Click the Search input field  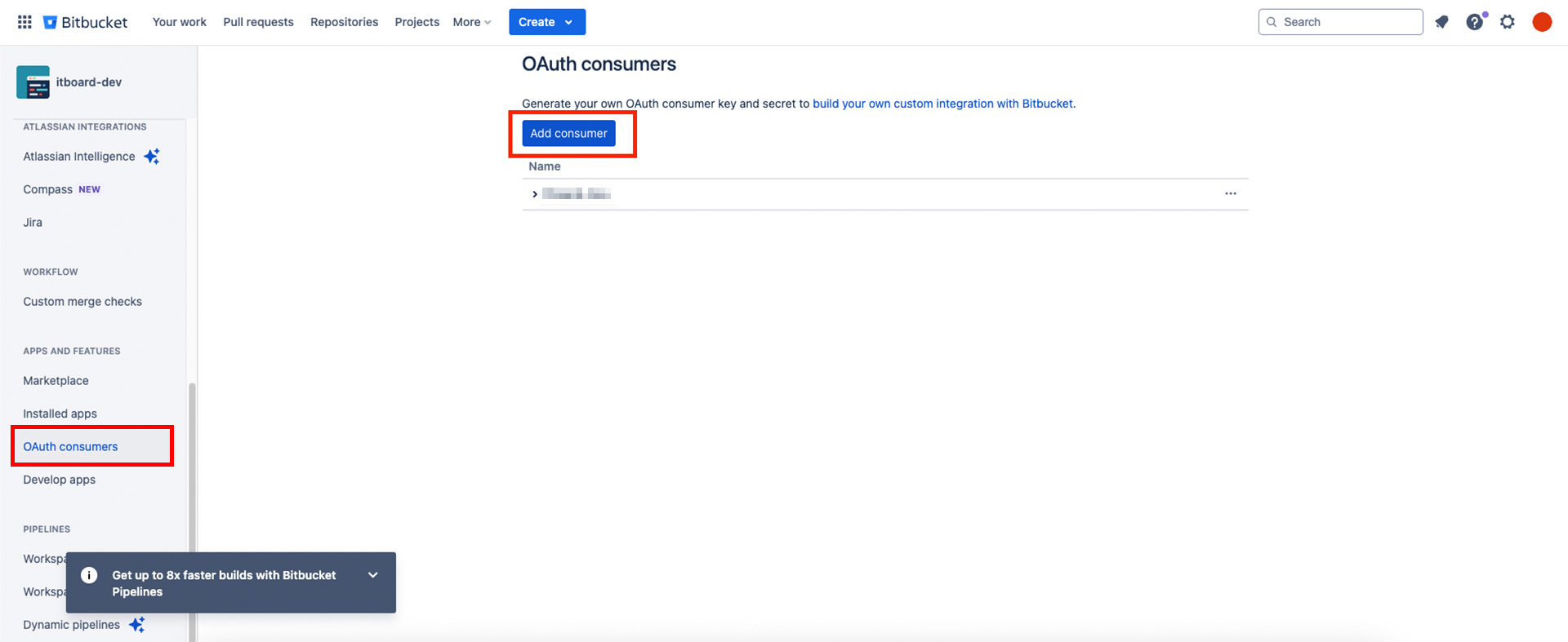click(x=1347, y=22)
